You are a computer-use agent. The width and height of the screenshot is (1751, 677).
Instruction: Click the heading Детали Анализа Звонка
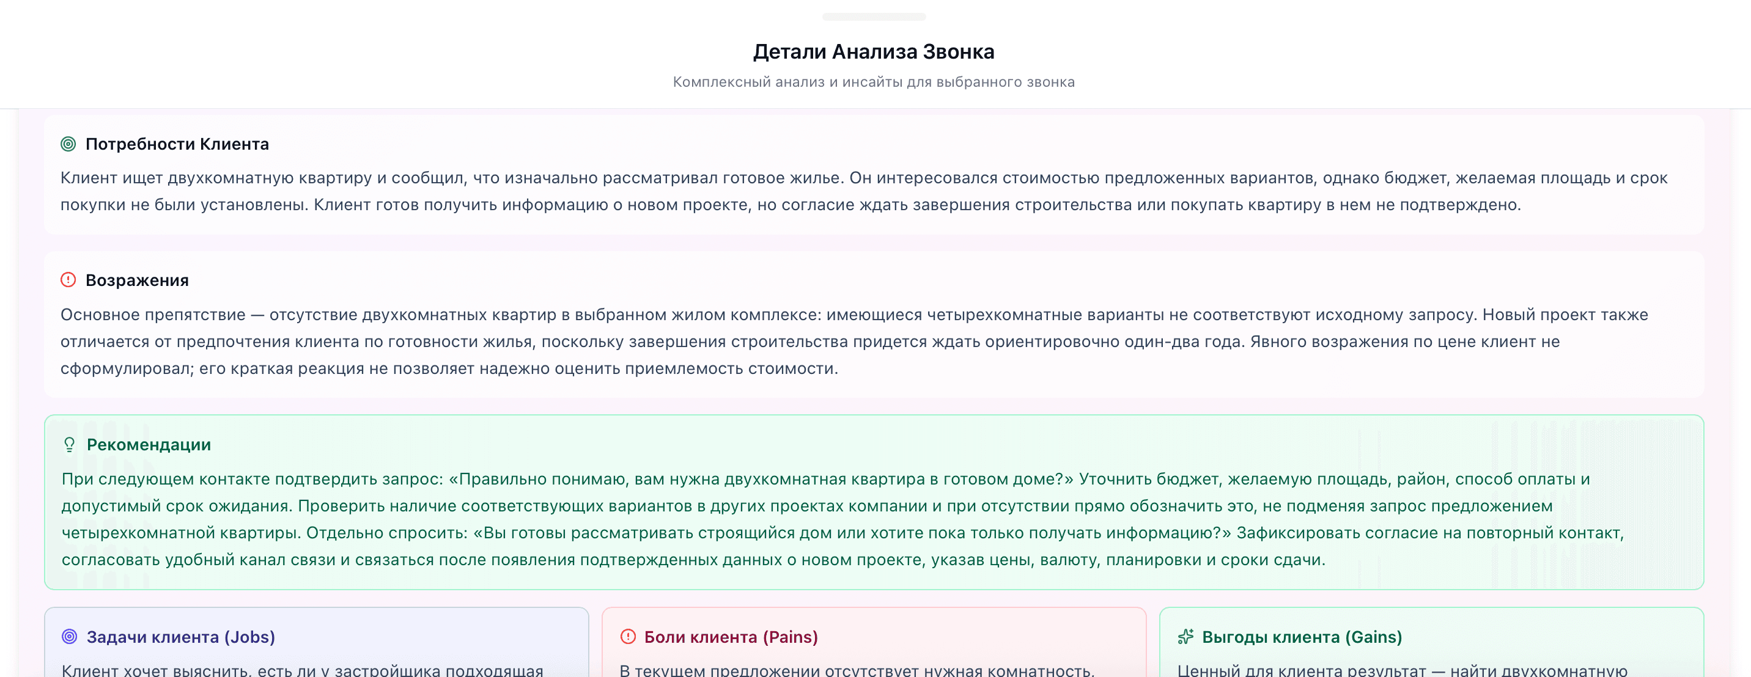click(874, 51)
